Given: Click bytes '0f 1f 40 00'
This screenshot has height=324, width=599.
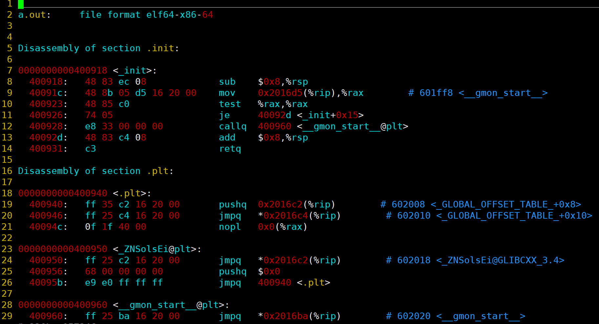Looking at the screenshot, I should point(115,227).
